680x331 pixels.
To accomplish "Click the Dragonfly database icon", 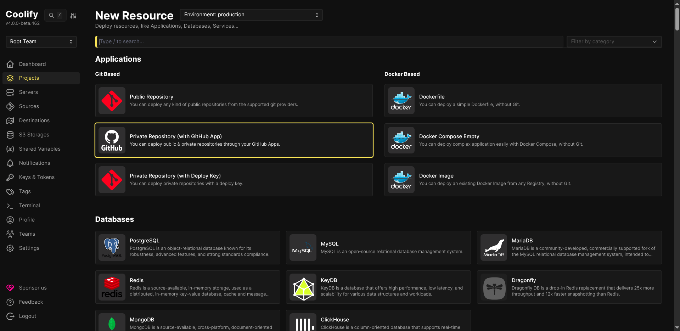I will [494, 287].
